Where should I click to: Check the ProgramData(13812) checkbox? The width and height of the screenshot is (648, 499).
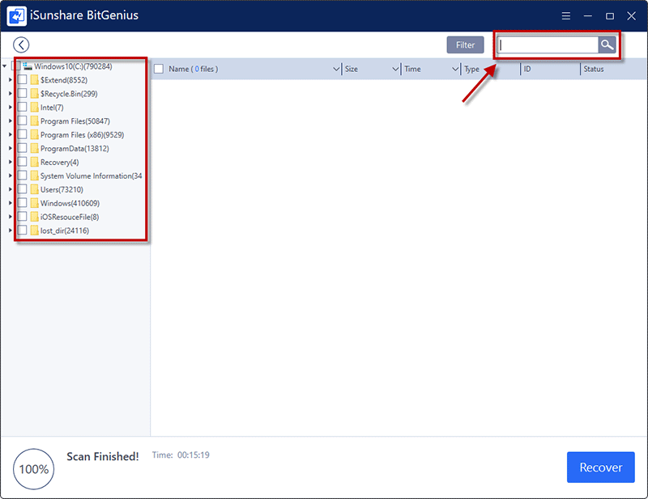[23, 148]
